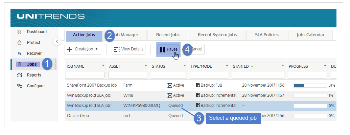
Task: Click the Jobs clipboard icon
Action: (19, 64)
